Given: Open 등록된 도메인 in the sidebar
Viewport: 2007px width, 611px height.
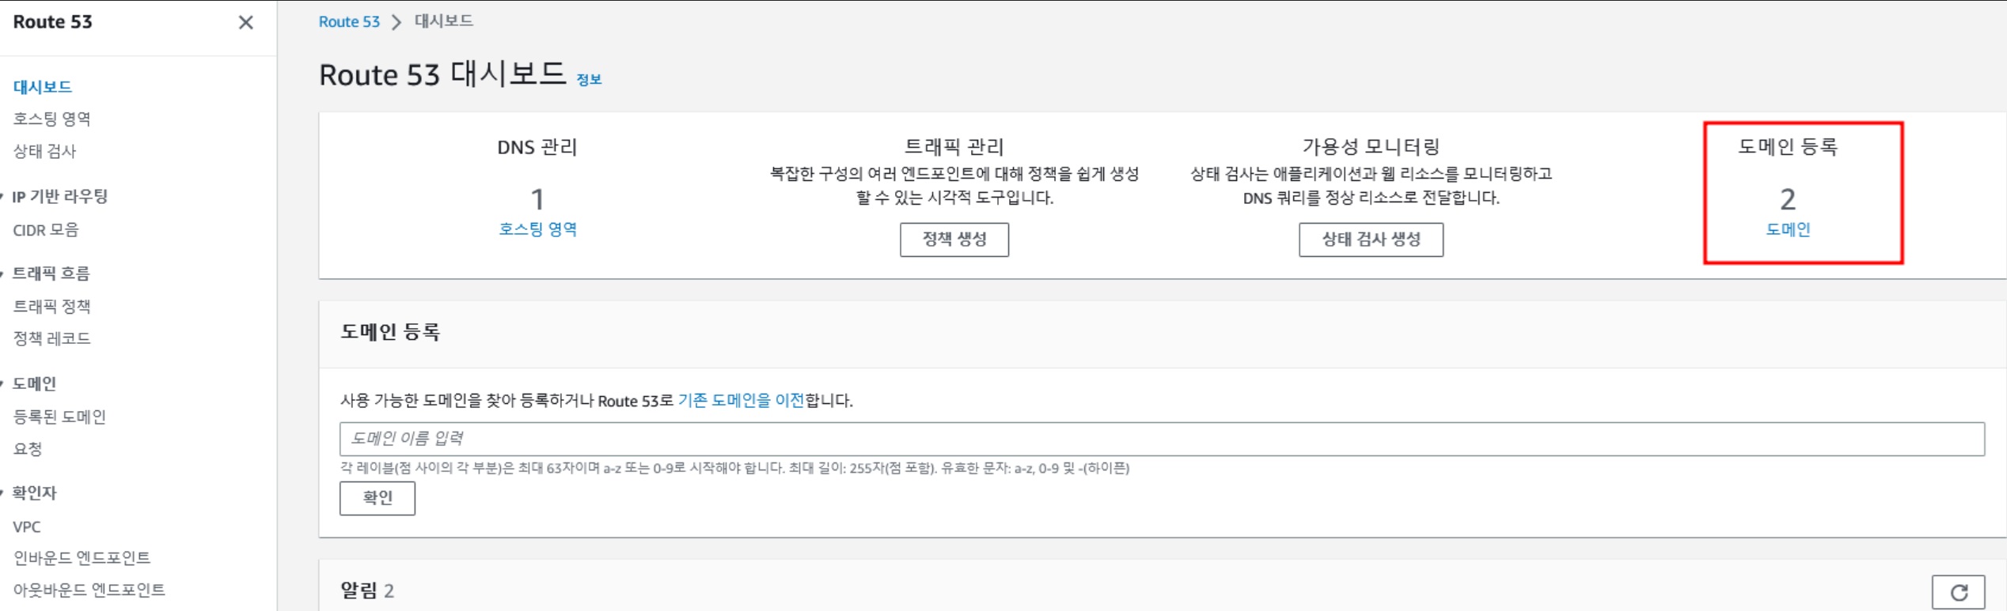Looking at the screenshot, I should click(x=59, y=417).
